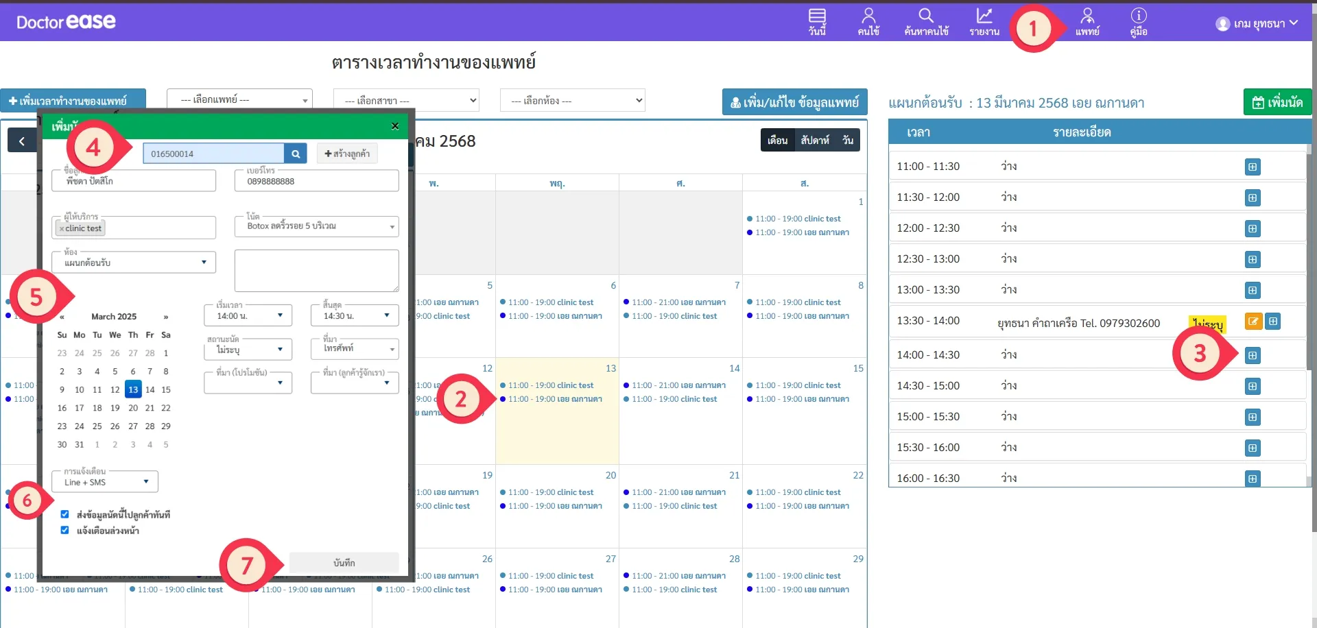Click the green add appointment button
Image resolution: width=1317 pixels, height=628 pixels.
[1277, 102]
